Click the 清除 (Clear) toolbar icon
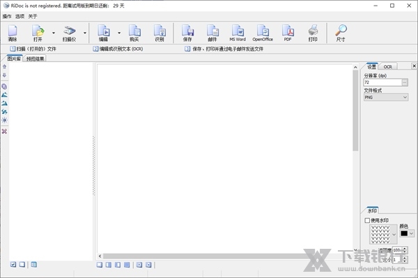 click(x=13, y=33)
